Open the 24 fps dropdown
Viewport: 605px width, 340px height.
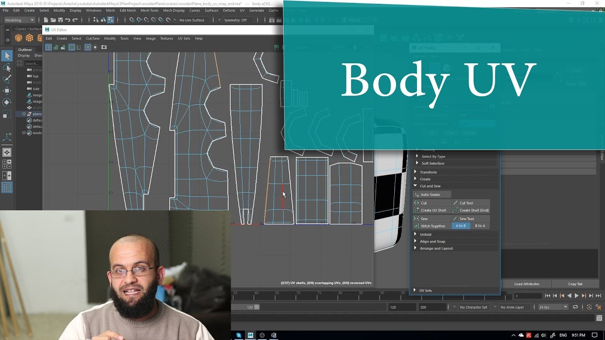[x=553, y=307]
